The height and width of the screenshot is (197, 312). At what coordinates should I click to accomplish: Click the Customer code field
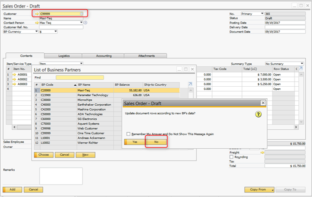point(61,13)
